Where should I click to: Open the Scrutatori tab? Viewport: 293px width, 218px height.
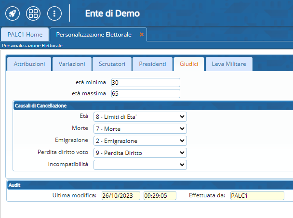pos(112,64)
